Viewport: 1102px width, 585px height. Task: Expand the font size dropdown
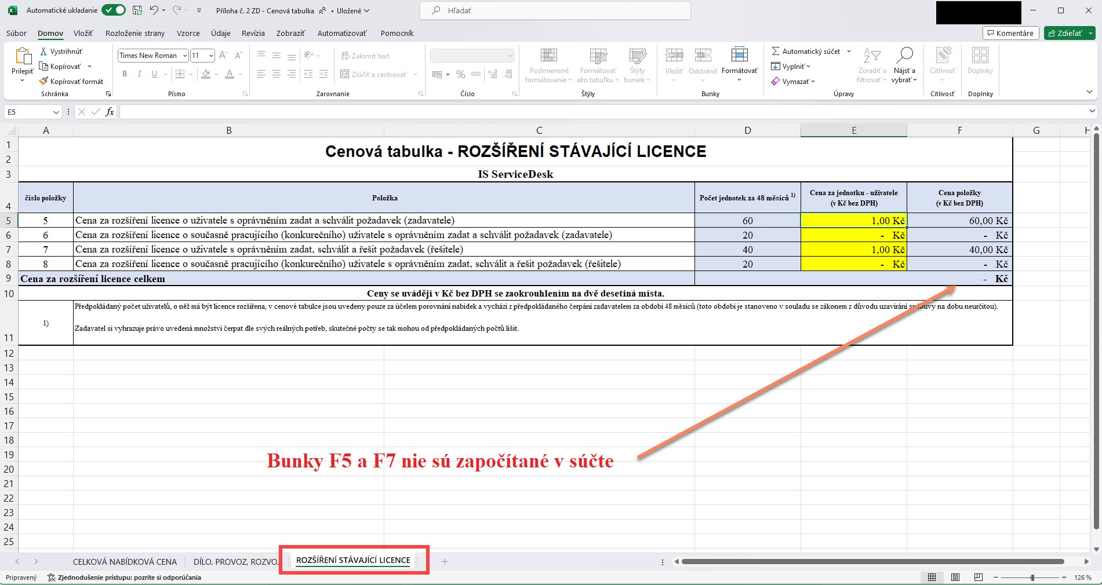(x=211, y=56)
